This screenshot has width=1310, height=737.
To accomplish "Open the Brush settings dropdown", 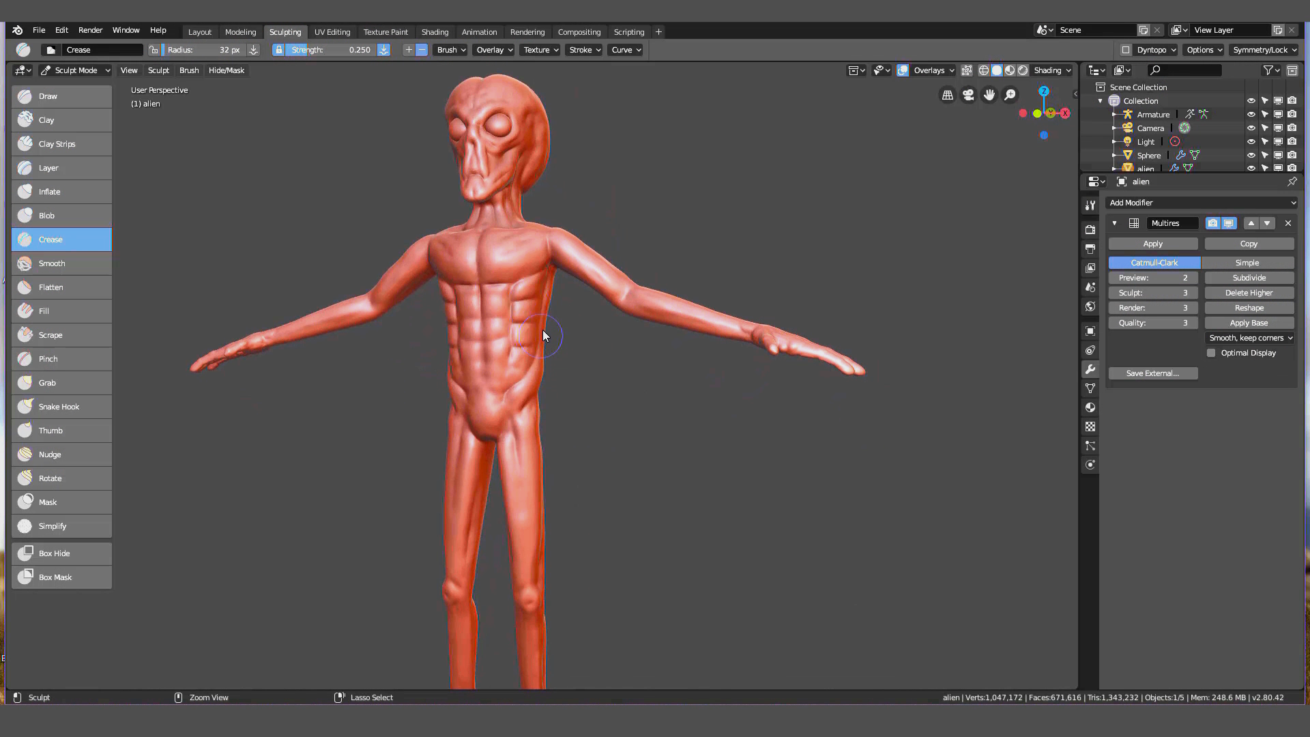I will click(450, 50).
